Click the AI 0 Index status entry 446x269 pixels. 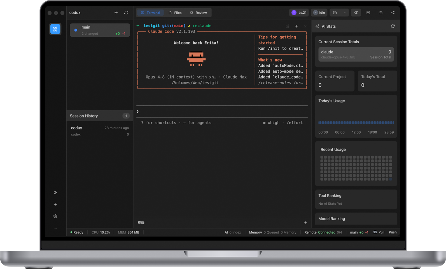[x=233, y=232]
